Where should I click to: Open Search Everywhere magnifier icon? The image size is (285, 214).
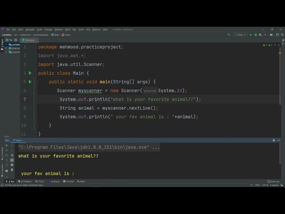coord(282,35)
